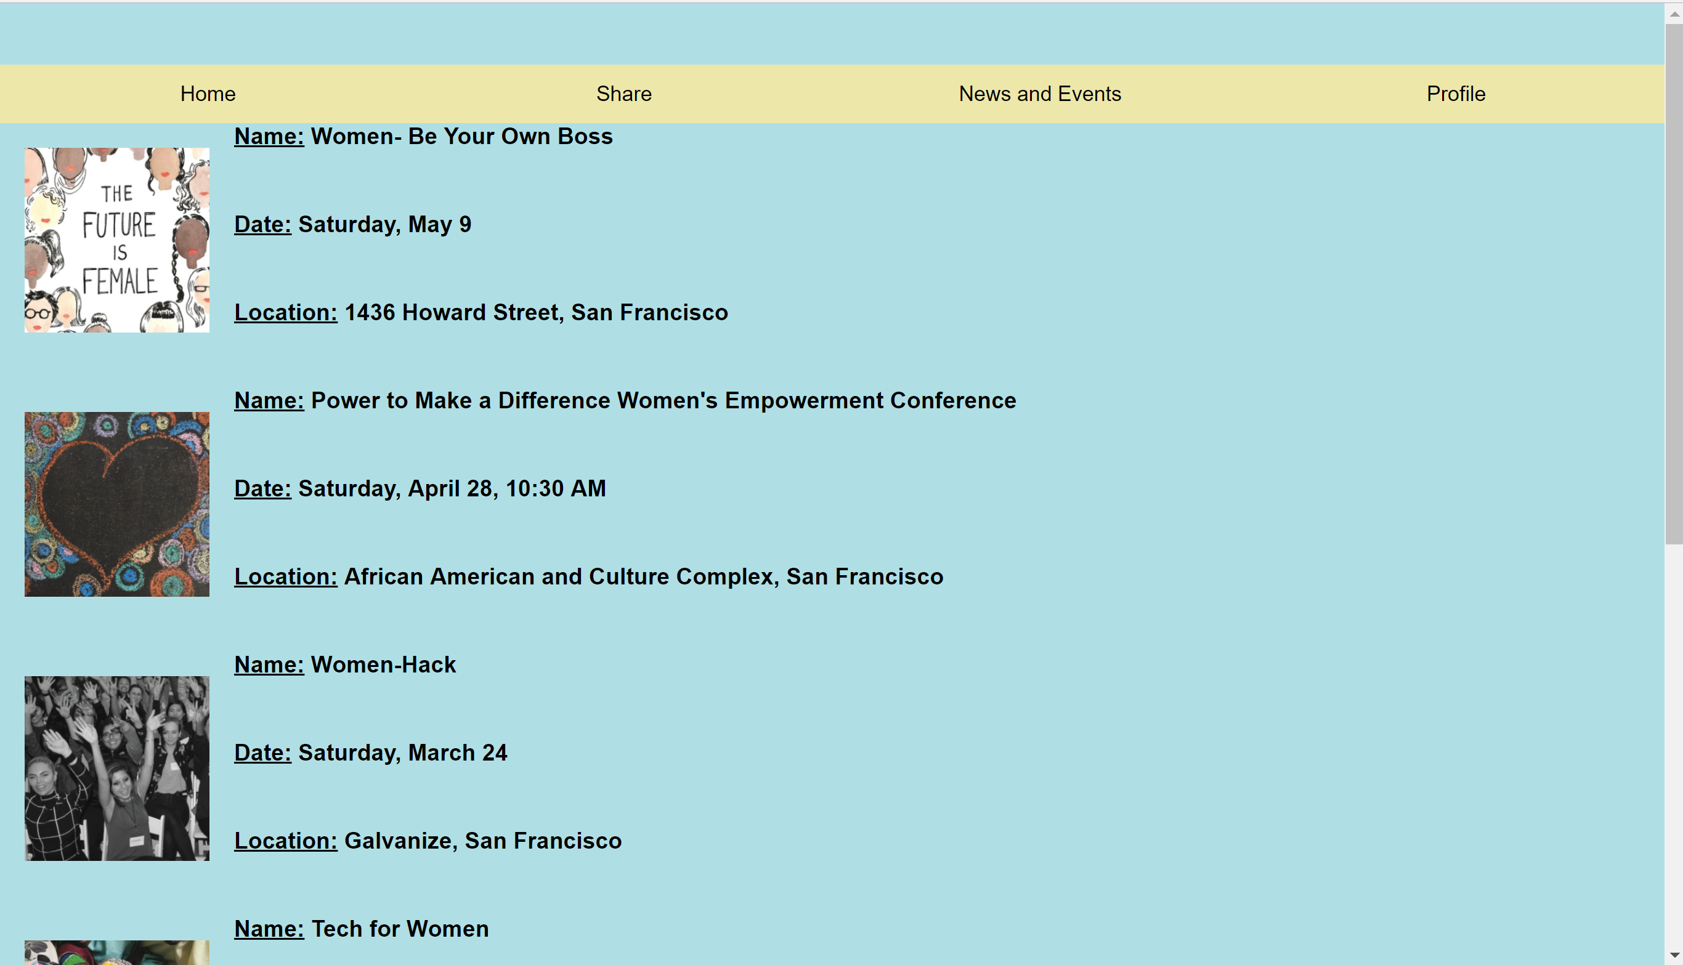Click the Women-Hack crowd photo thumbnail
The width and height of the screenshot is (1683, 965).
(116, 767)
